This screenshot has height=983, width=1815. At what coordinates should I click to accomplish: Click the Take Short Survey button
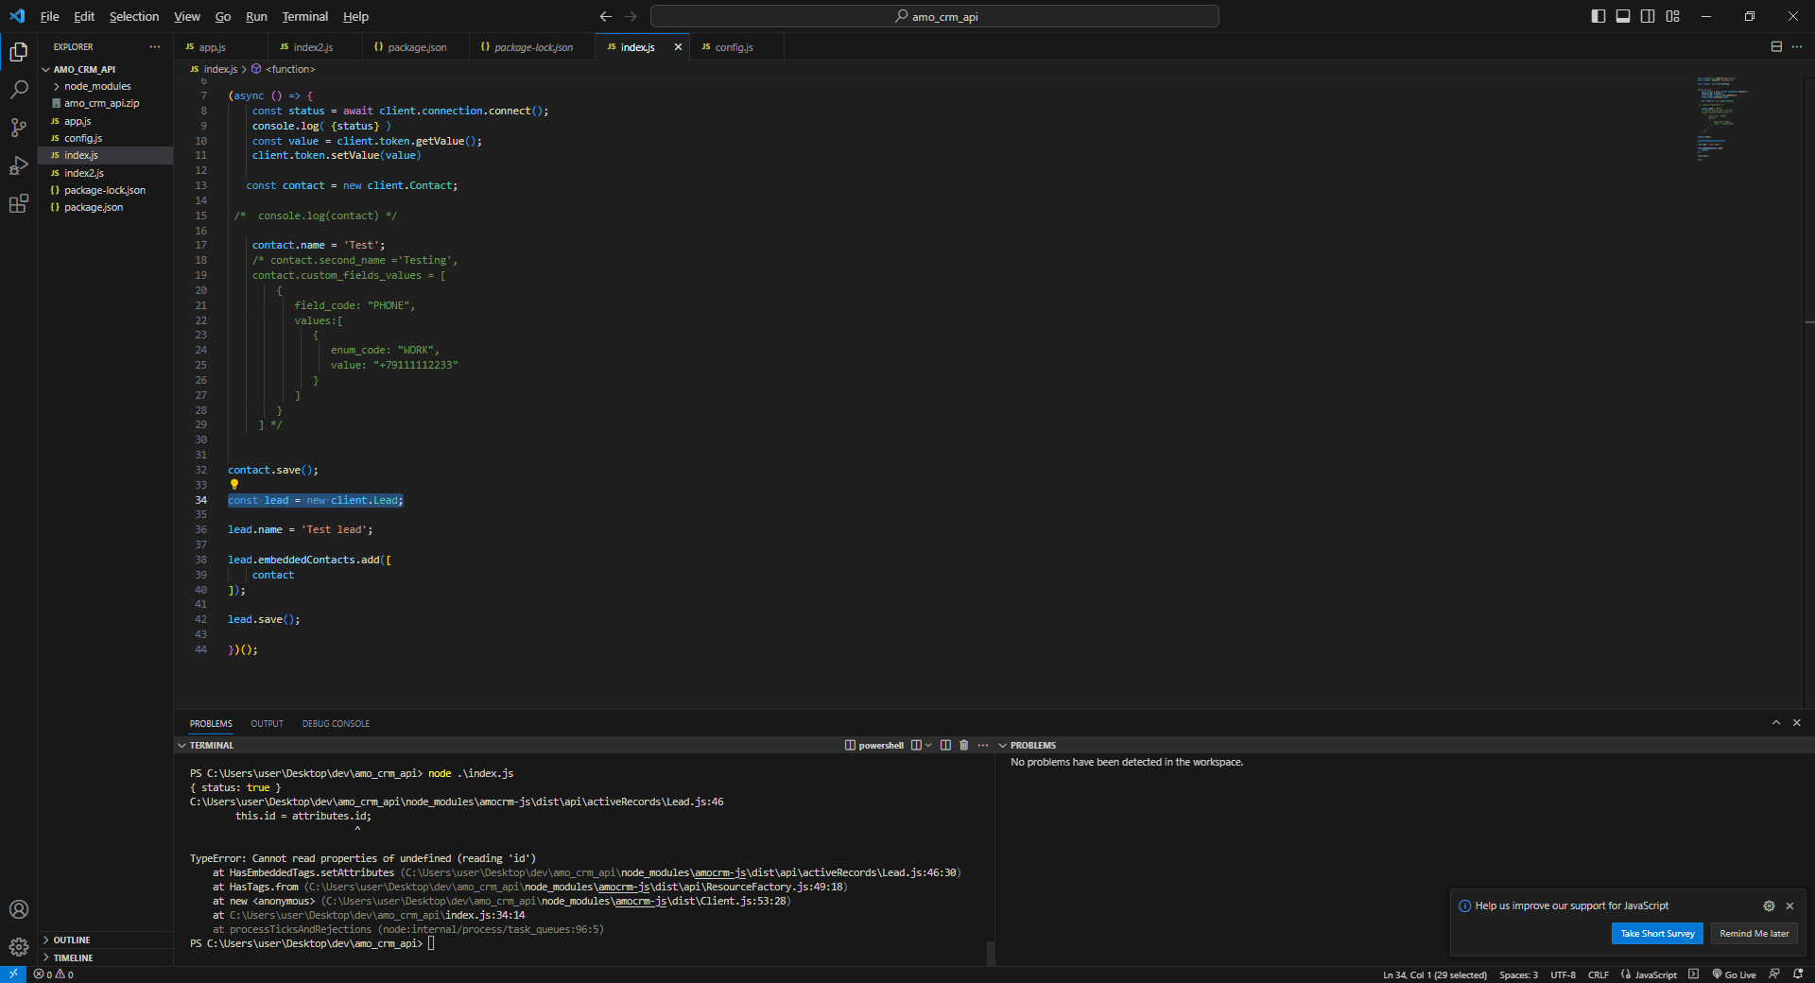tap(1656, 933)
